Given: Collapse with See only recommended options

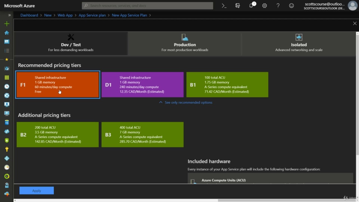Looking at the screenshot, I should point(186,102).
